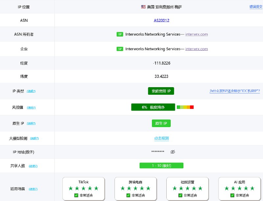Viewport: 263px width, 201px height.
Task: Click the ISP badge in ASN owner row
Action: [120, 34]
